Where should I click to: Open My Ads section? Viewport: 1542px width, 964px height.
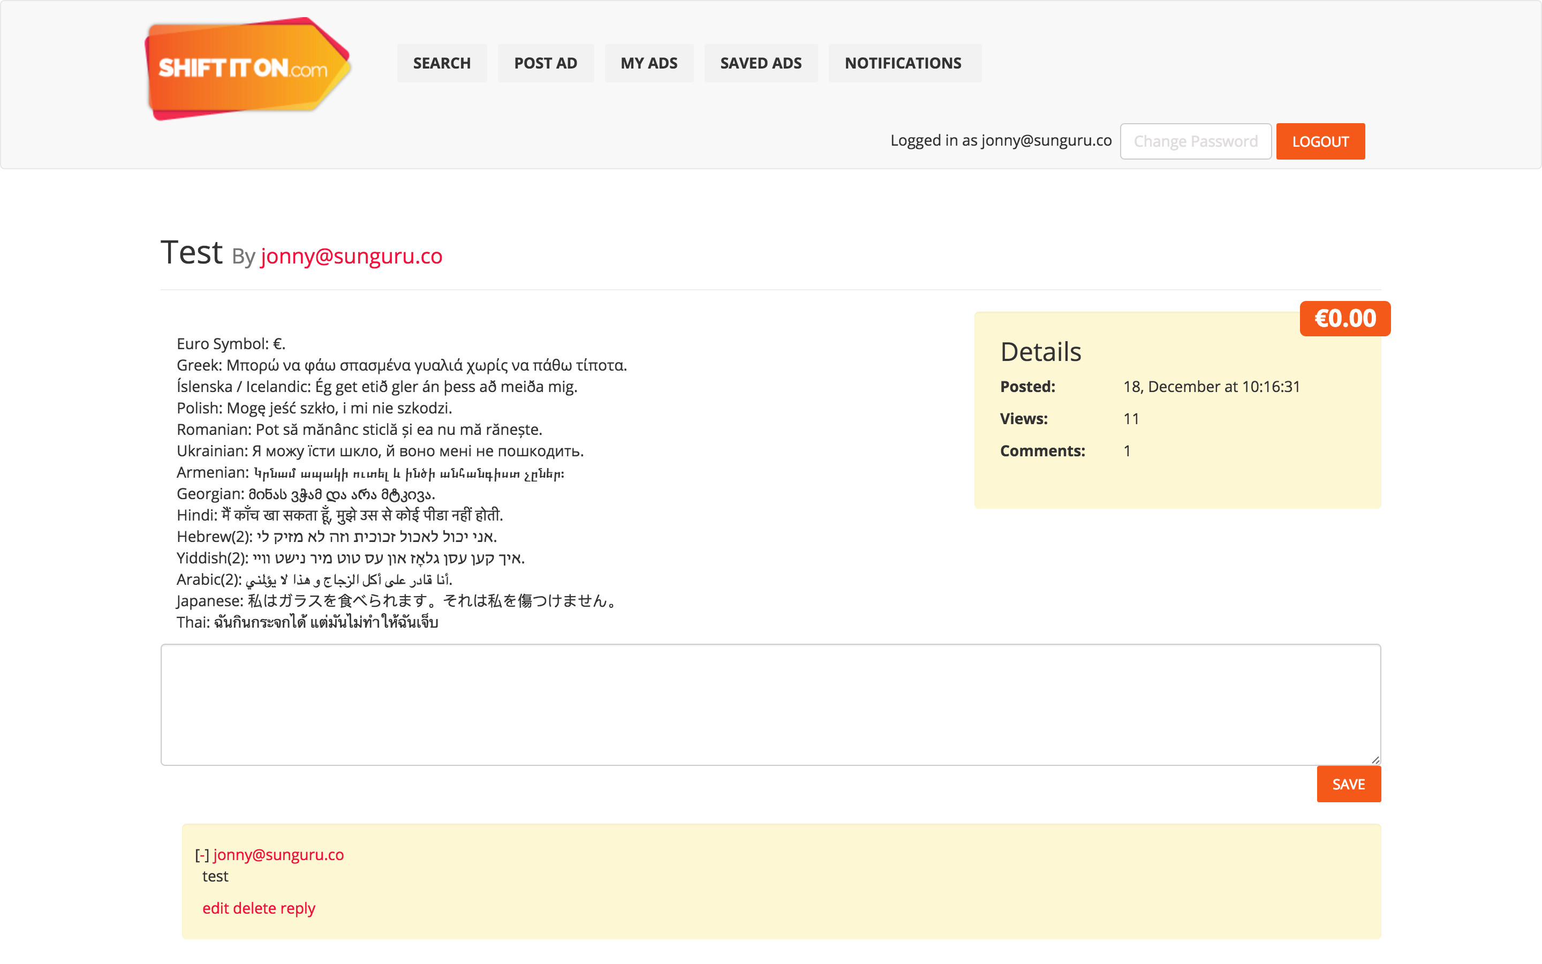point(649,63)
